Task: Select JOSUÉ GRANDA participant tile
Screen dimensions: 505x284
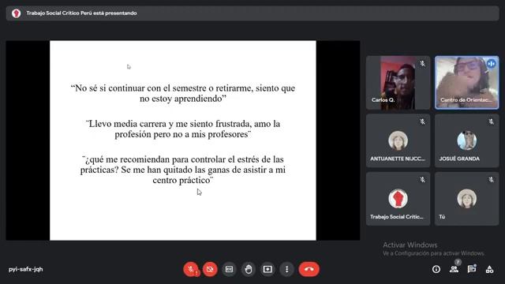Action: 466,140
